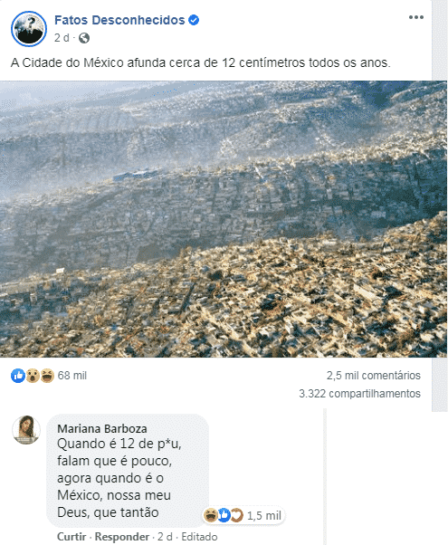
Task: Click the public globe privacy icon
Action: (84, 38)
